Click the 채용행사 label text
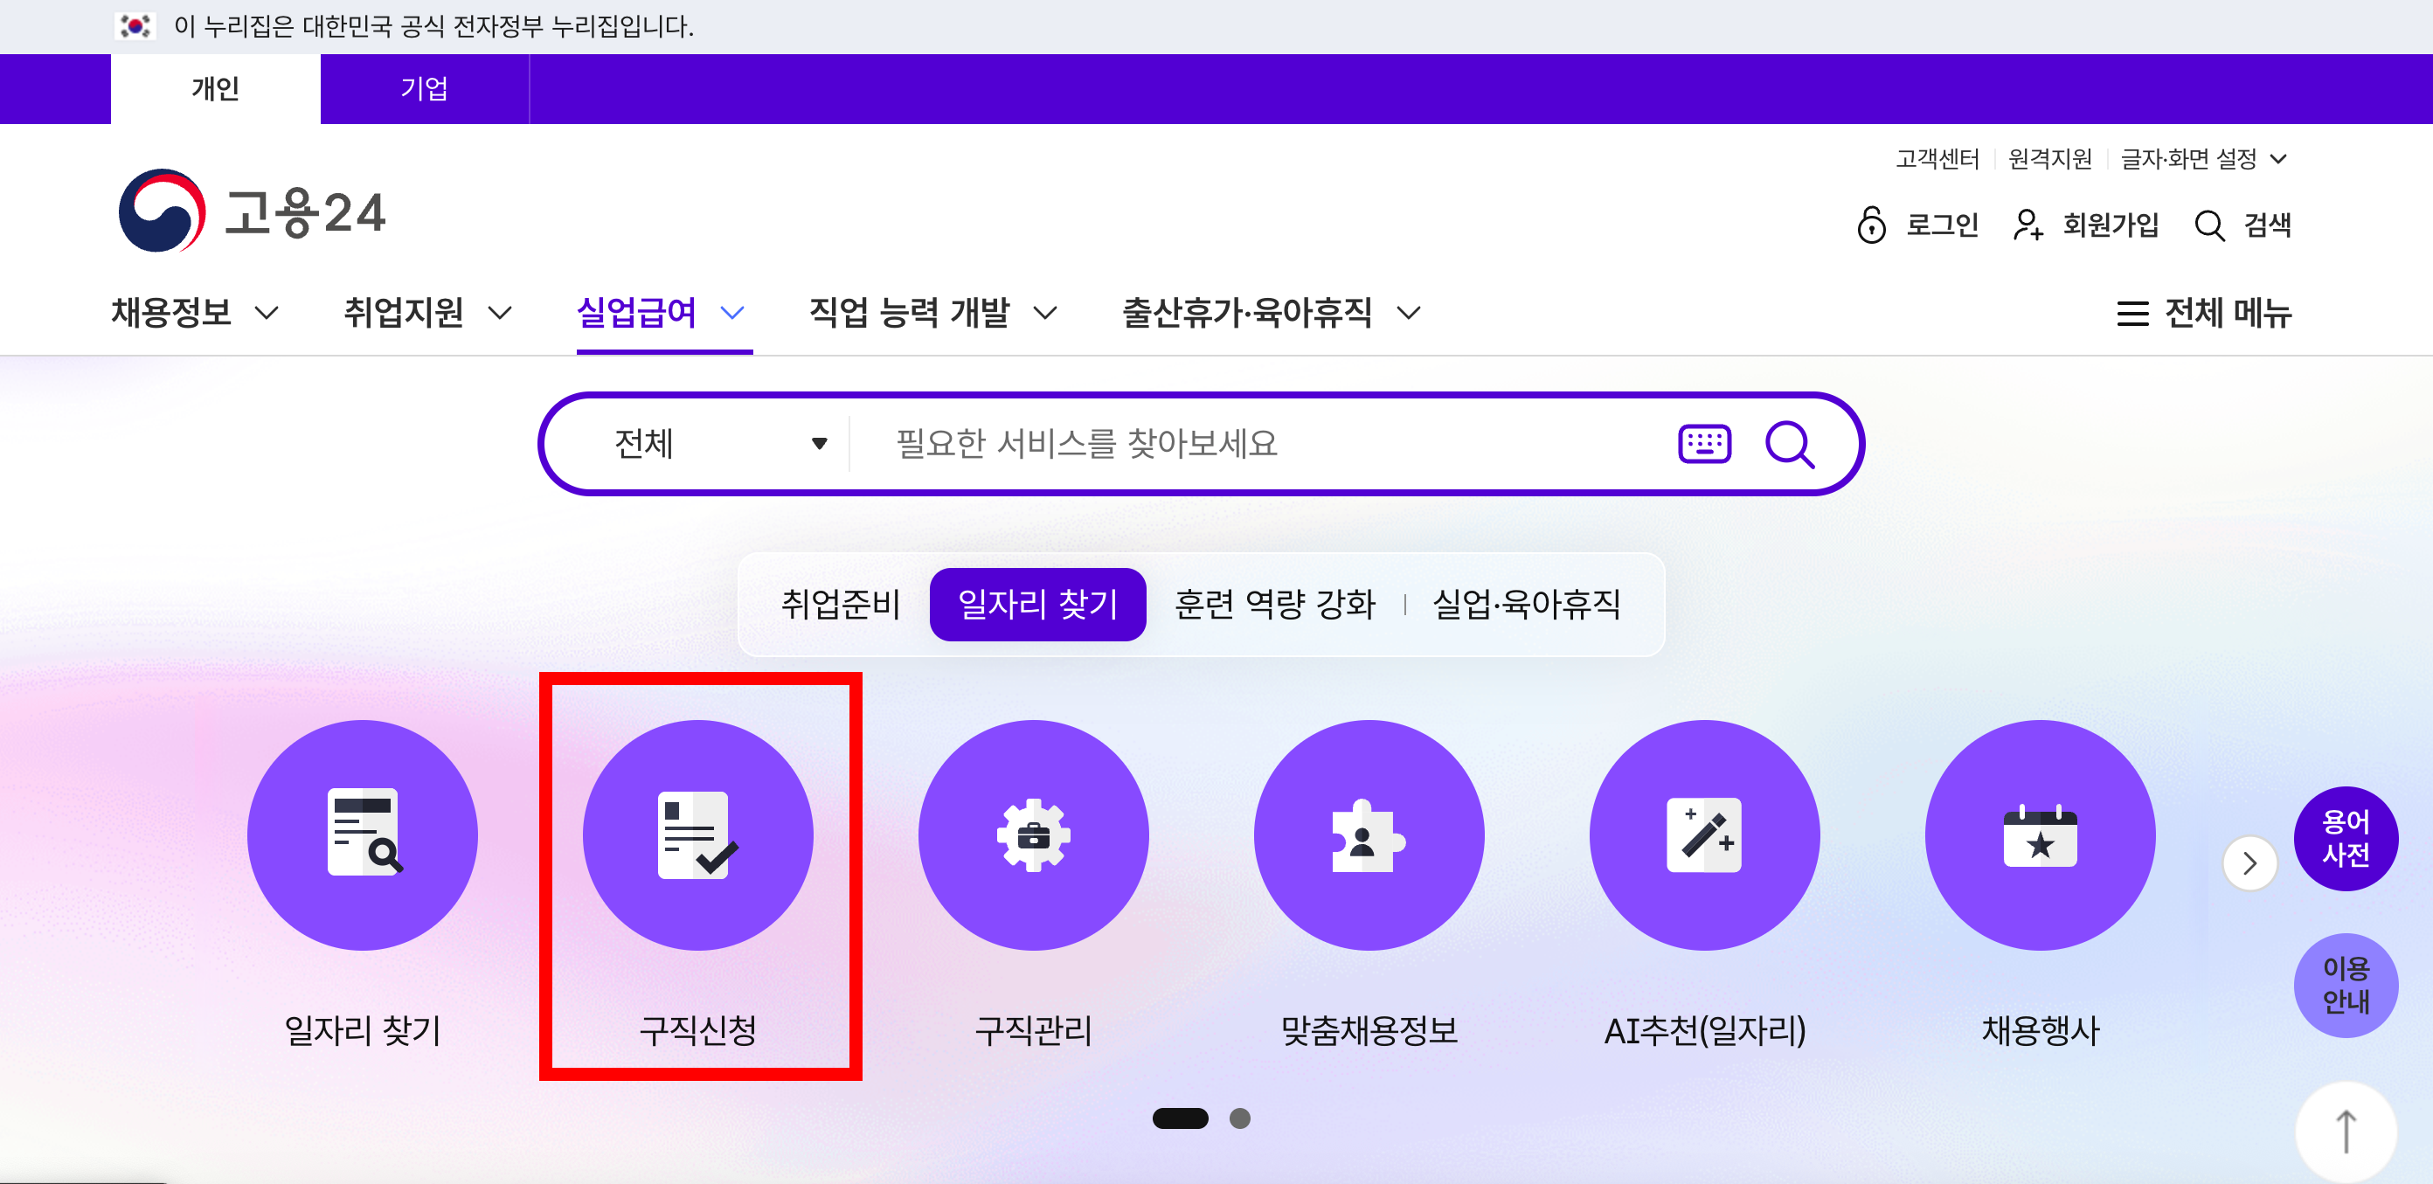The height and width of the screenshot is (1184, 2433). click(2040, 1030)
